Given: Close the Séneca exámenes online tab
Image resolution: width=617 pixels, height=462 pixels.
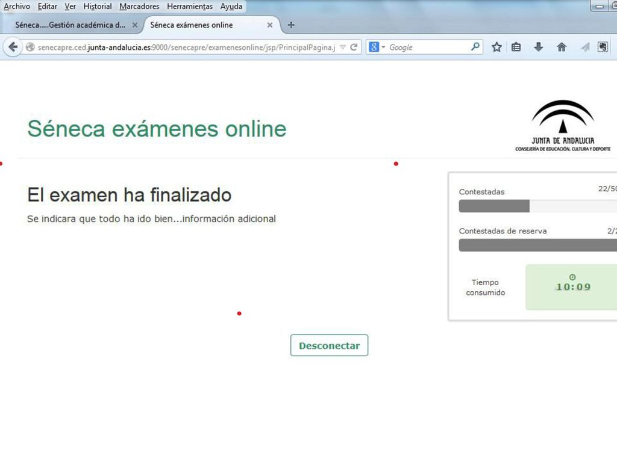Looking at the screenshot, I should click(269, 25).
